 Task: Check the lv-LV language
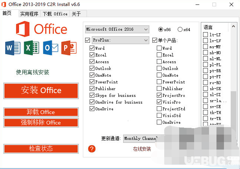205,41
